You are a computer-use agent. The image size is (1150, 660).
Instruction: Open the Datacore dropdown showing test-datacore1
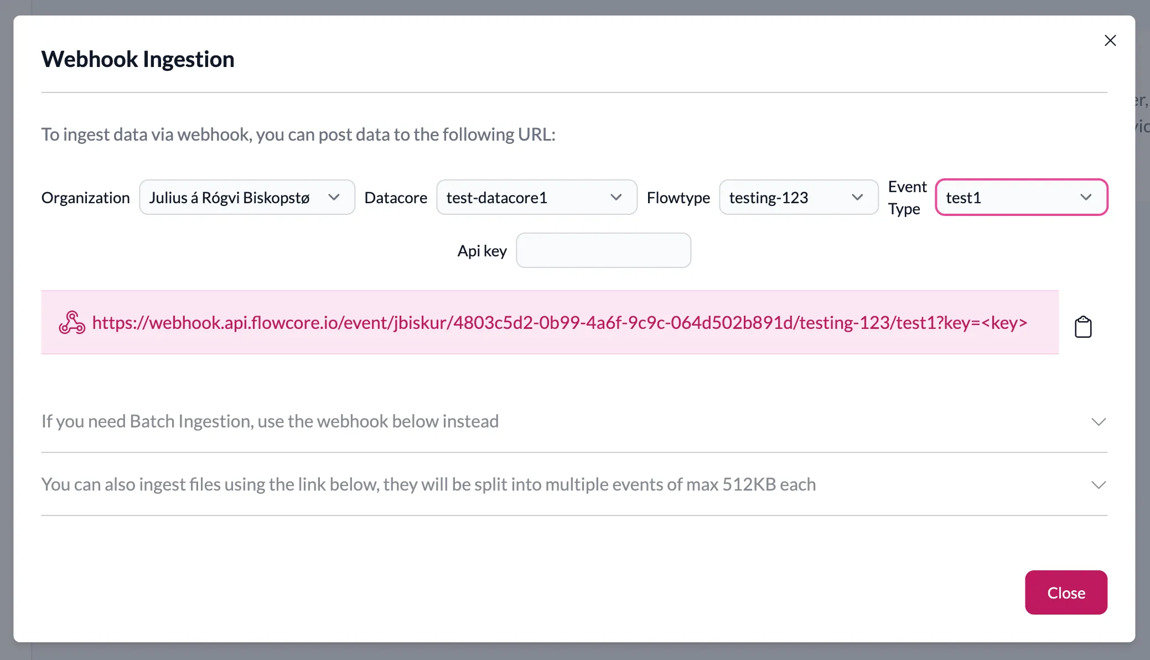tap(537, 197)
